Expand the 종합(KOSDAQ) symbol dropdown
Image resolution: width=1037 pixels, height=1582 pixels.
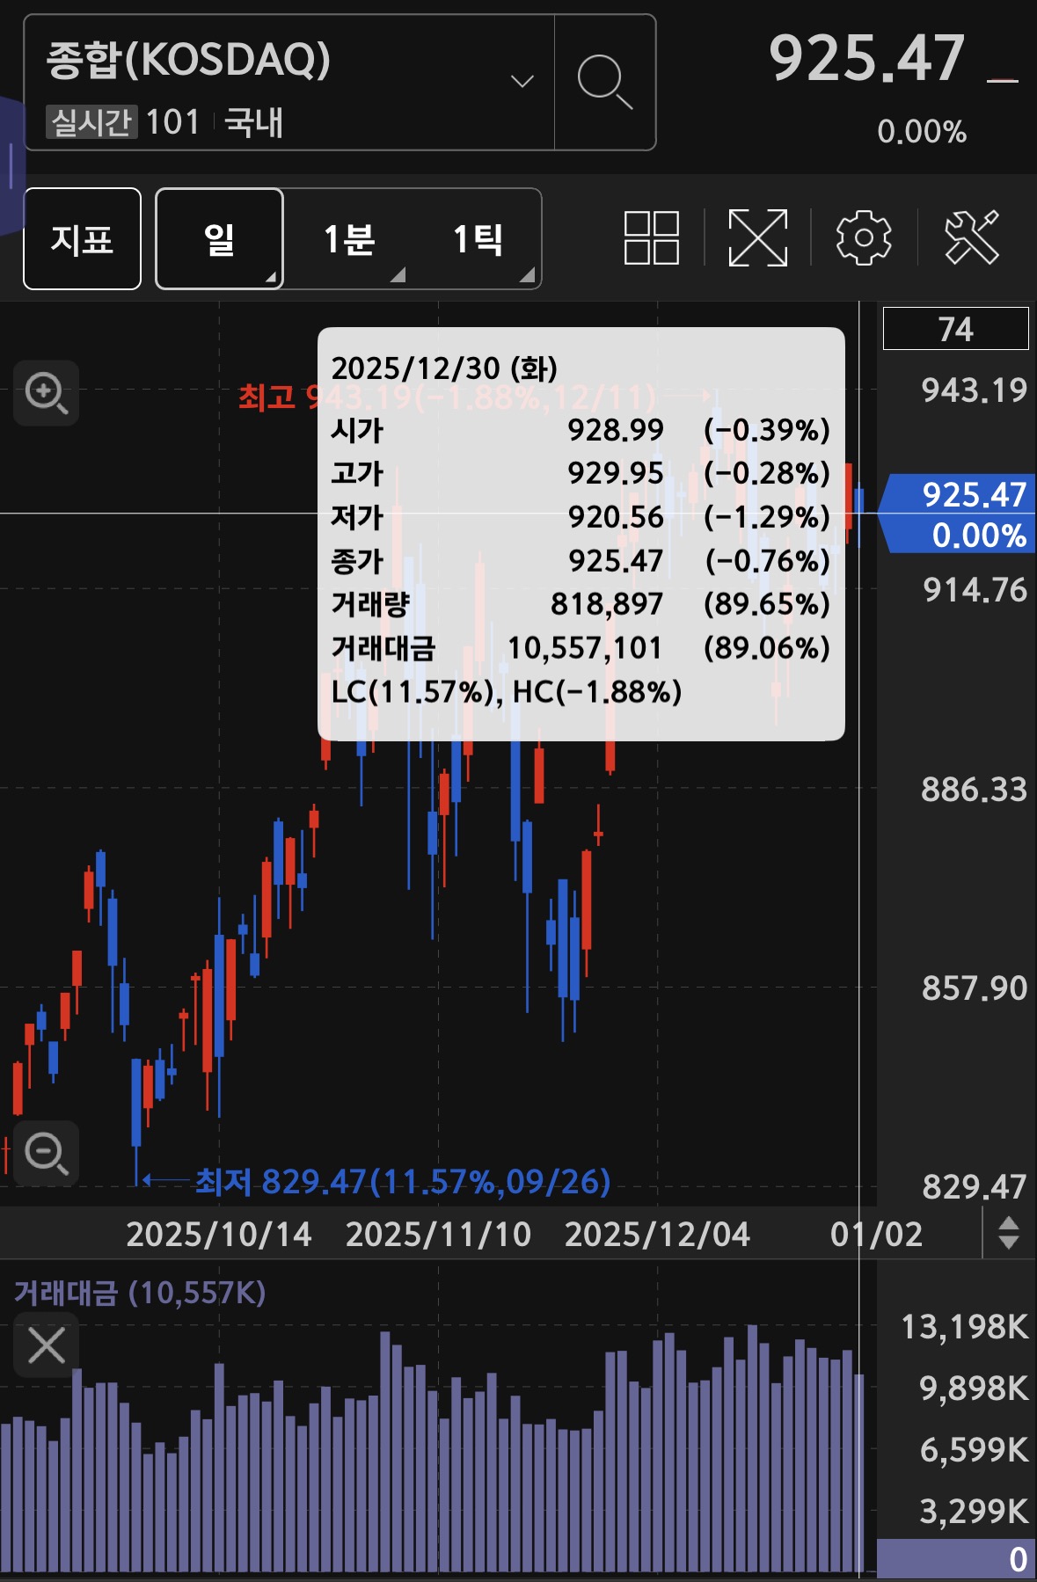pos(522,82)
